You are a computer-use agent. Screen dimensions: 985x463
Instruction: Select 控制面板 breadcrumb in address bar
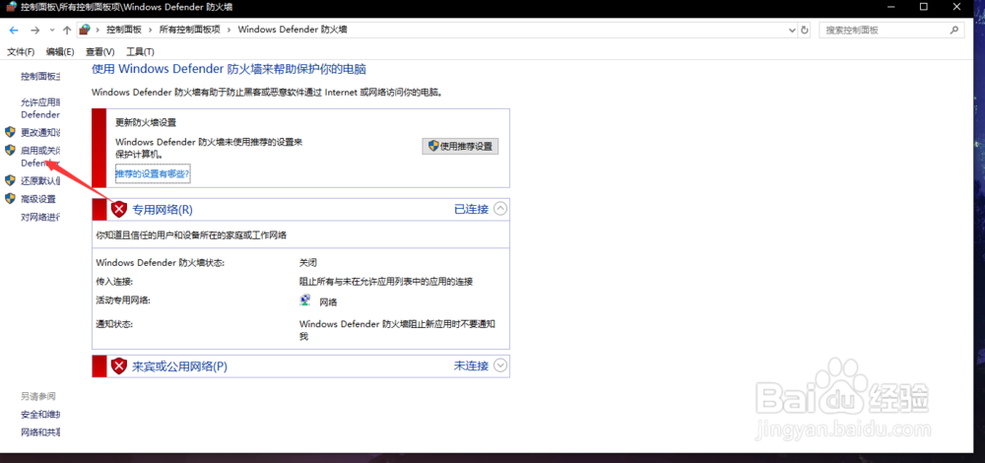tap(124, 30)
